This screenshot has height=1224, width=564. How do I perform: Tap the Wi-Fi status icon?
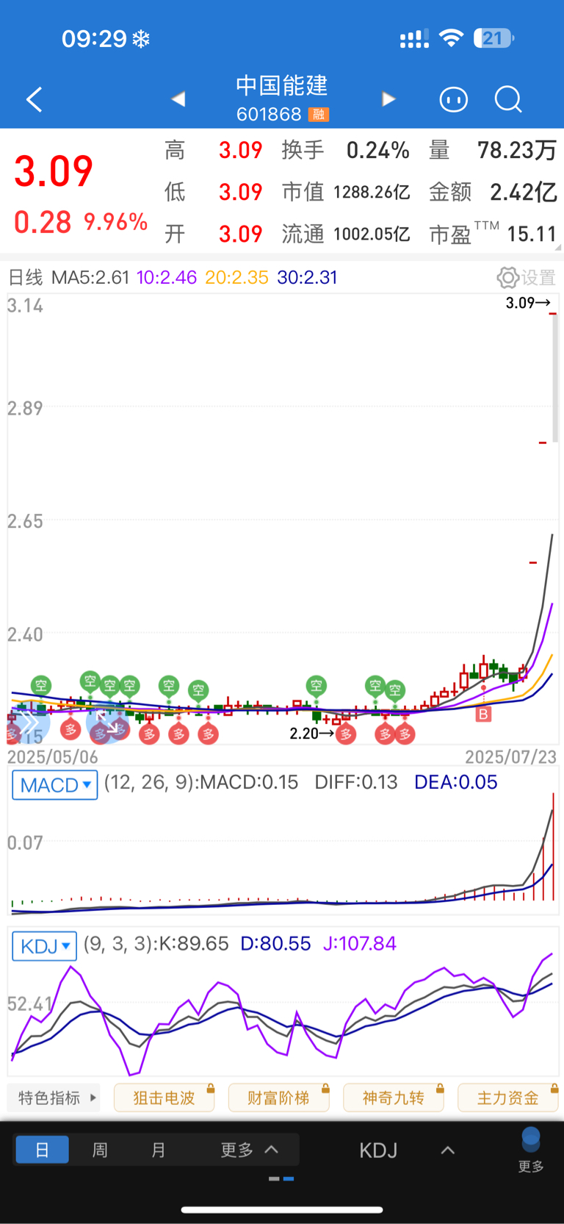click(451, 38)
